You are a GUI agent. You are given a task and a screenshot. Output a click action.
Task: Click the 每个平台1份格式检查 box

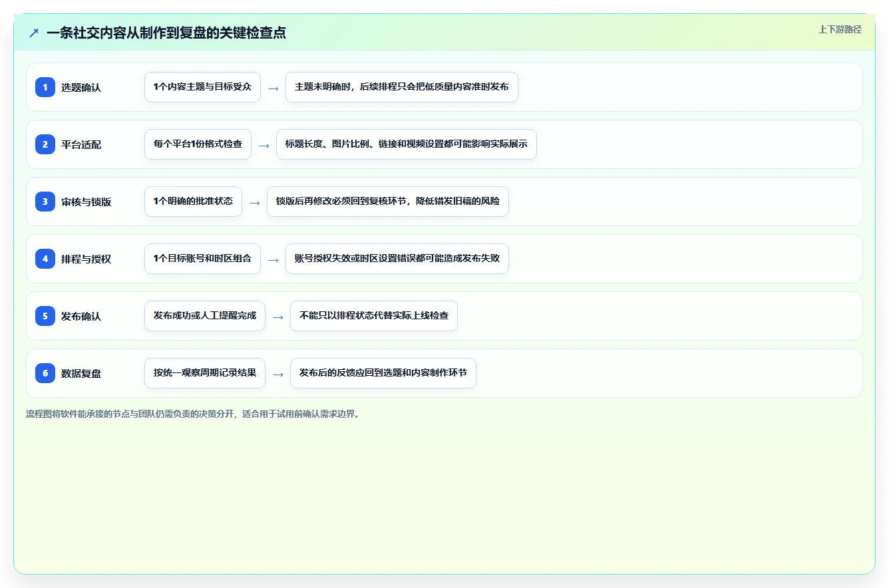pyautogui.click(x=198, y=144)
